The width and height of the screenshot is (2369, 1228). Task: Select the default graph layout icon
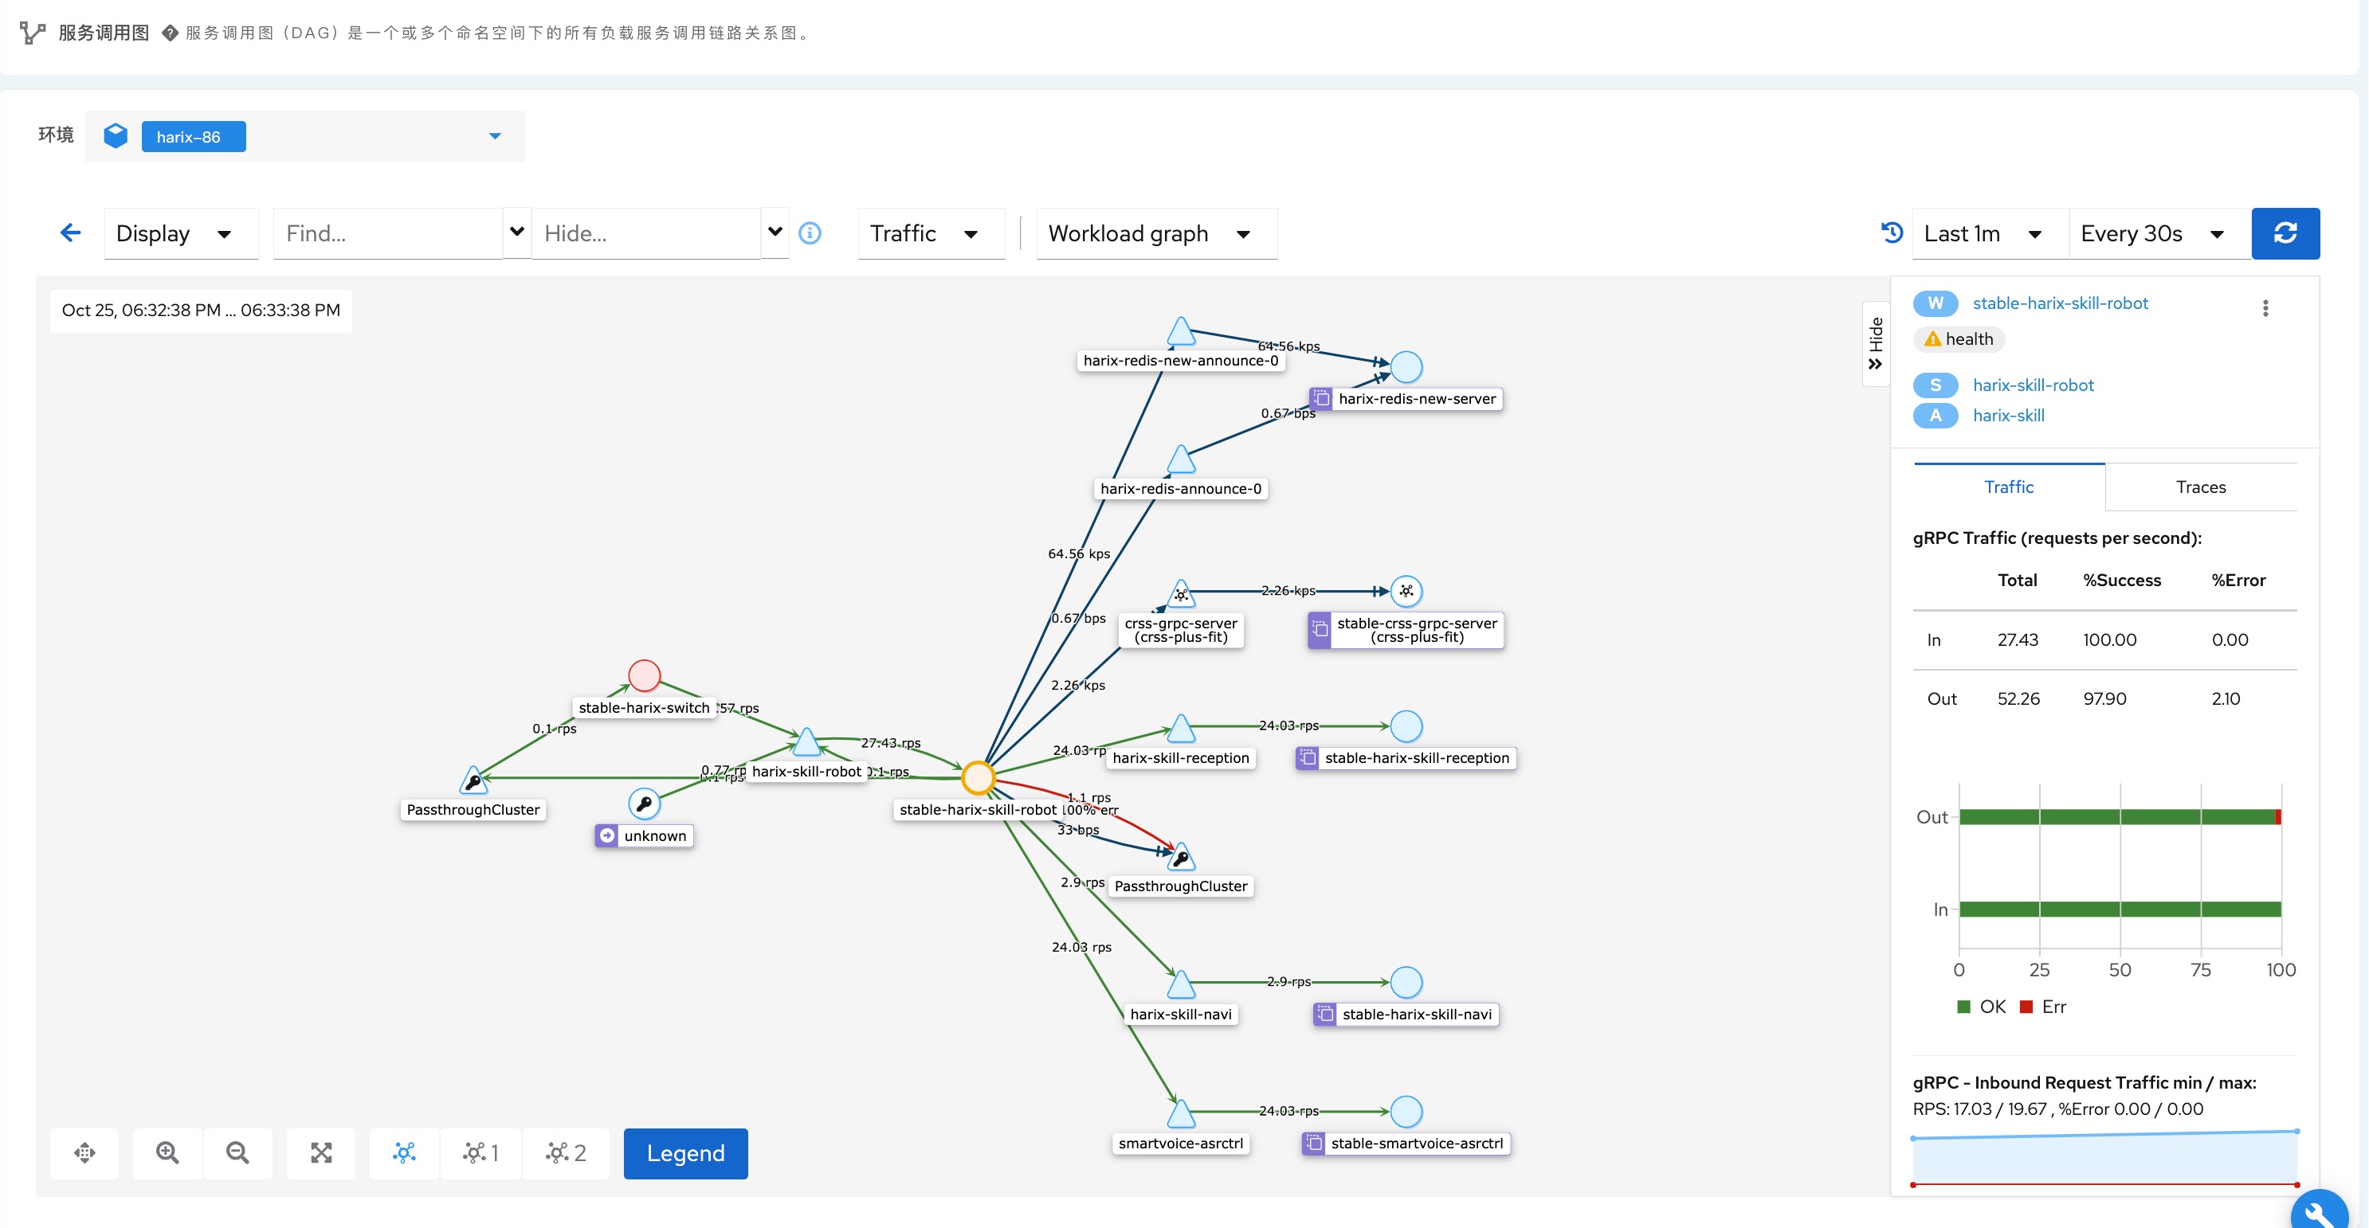pyautogui.click(x=405, y=1152)
